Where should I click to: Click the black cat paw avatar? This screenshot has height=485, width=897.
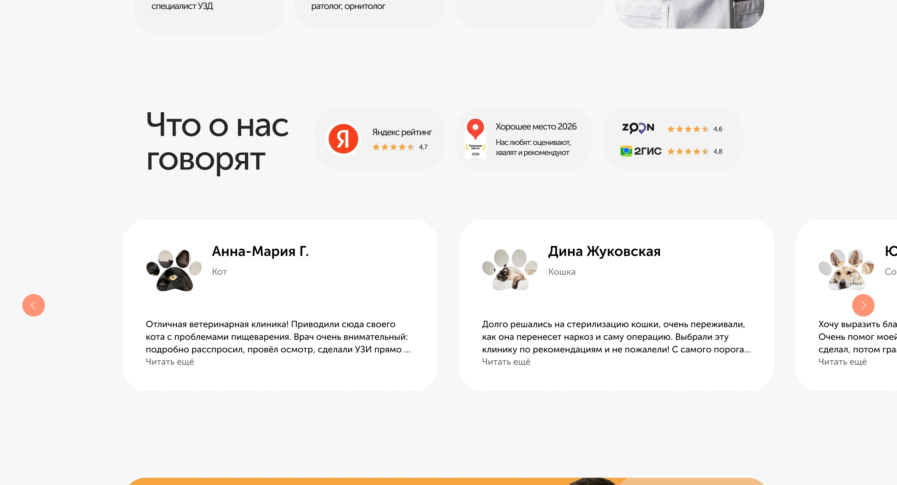pyautogui.click(x=174, y=270)
